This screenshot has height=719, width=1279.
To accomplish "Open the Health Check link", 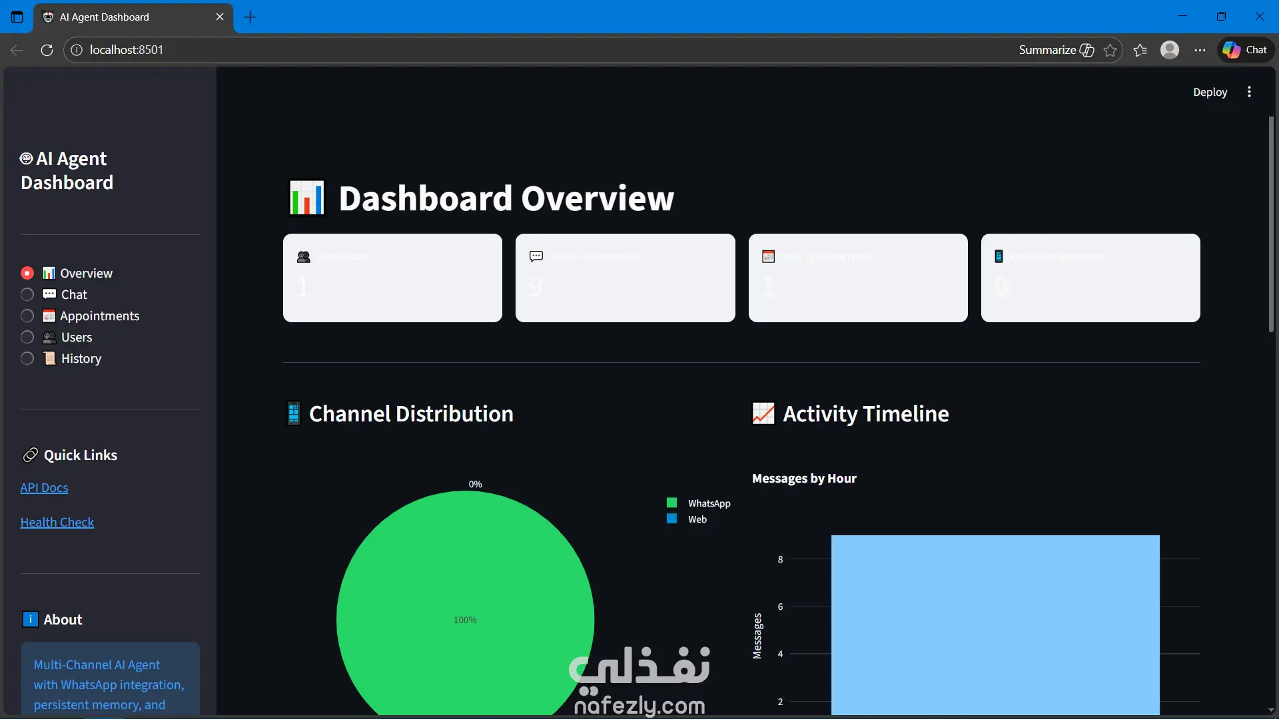I will (x=57, y=522).
